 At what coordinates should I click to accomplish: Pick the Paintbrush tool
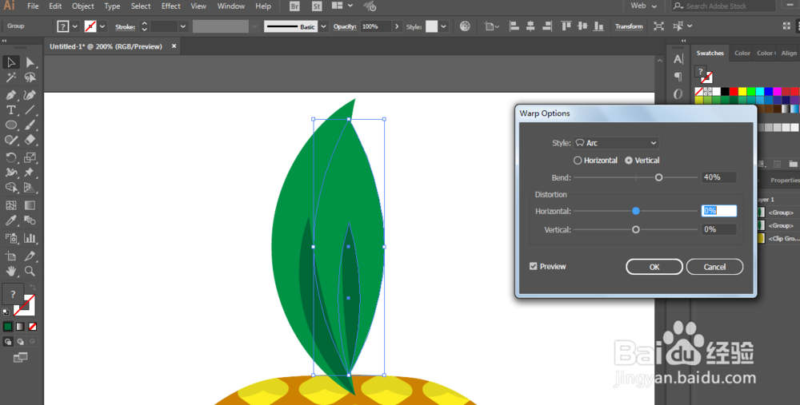30,125
